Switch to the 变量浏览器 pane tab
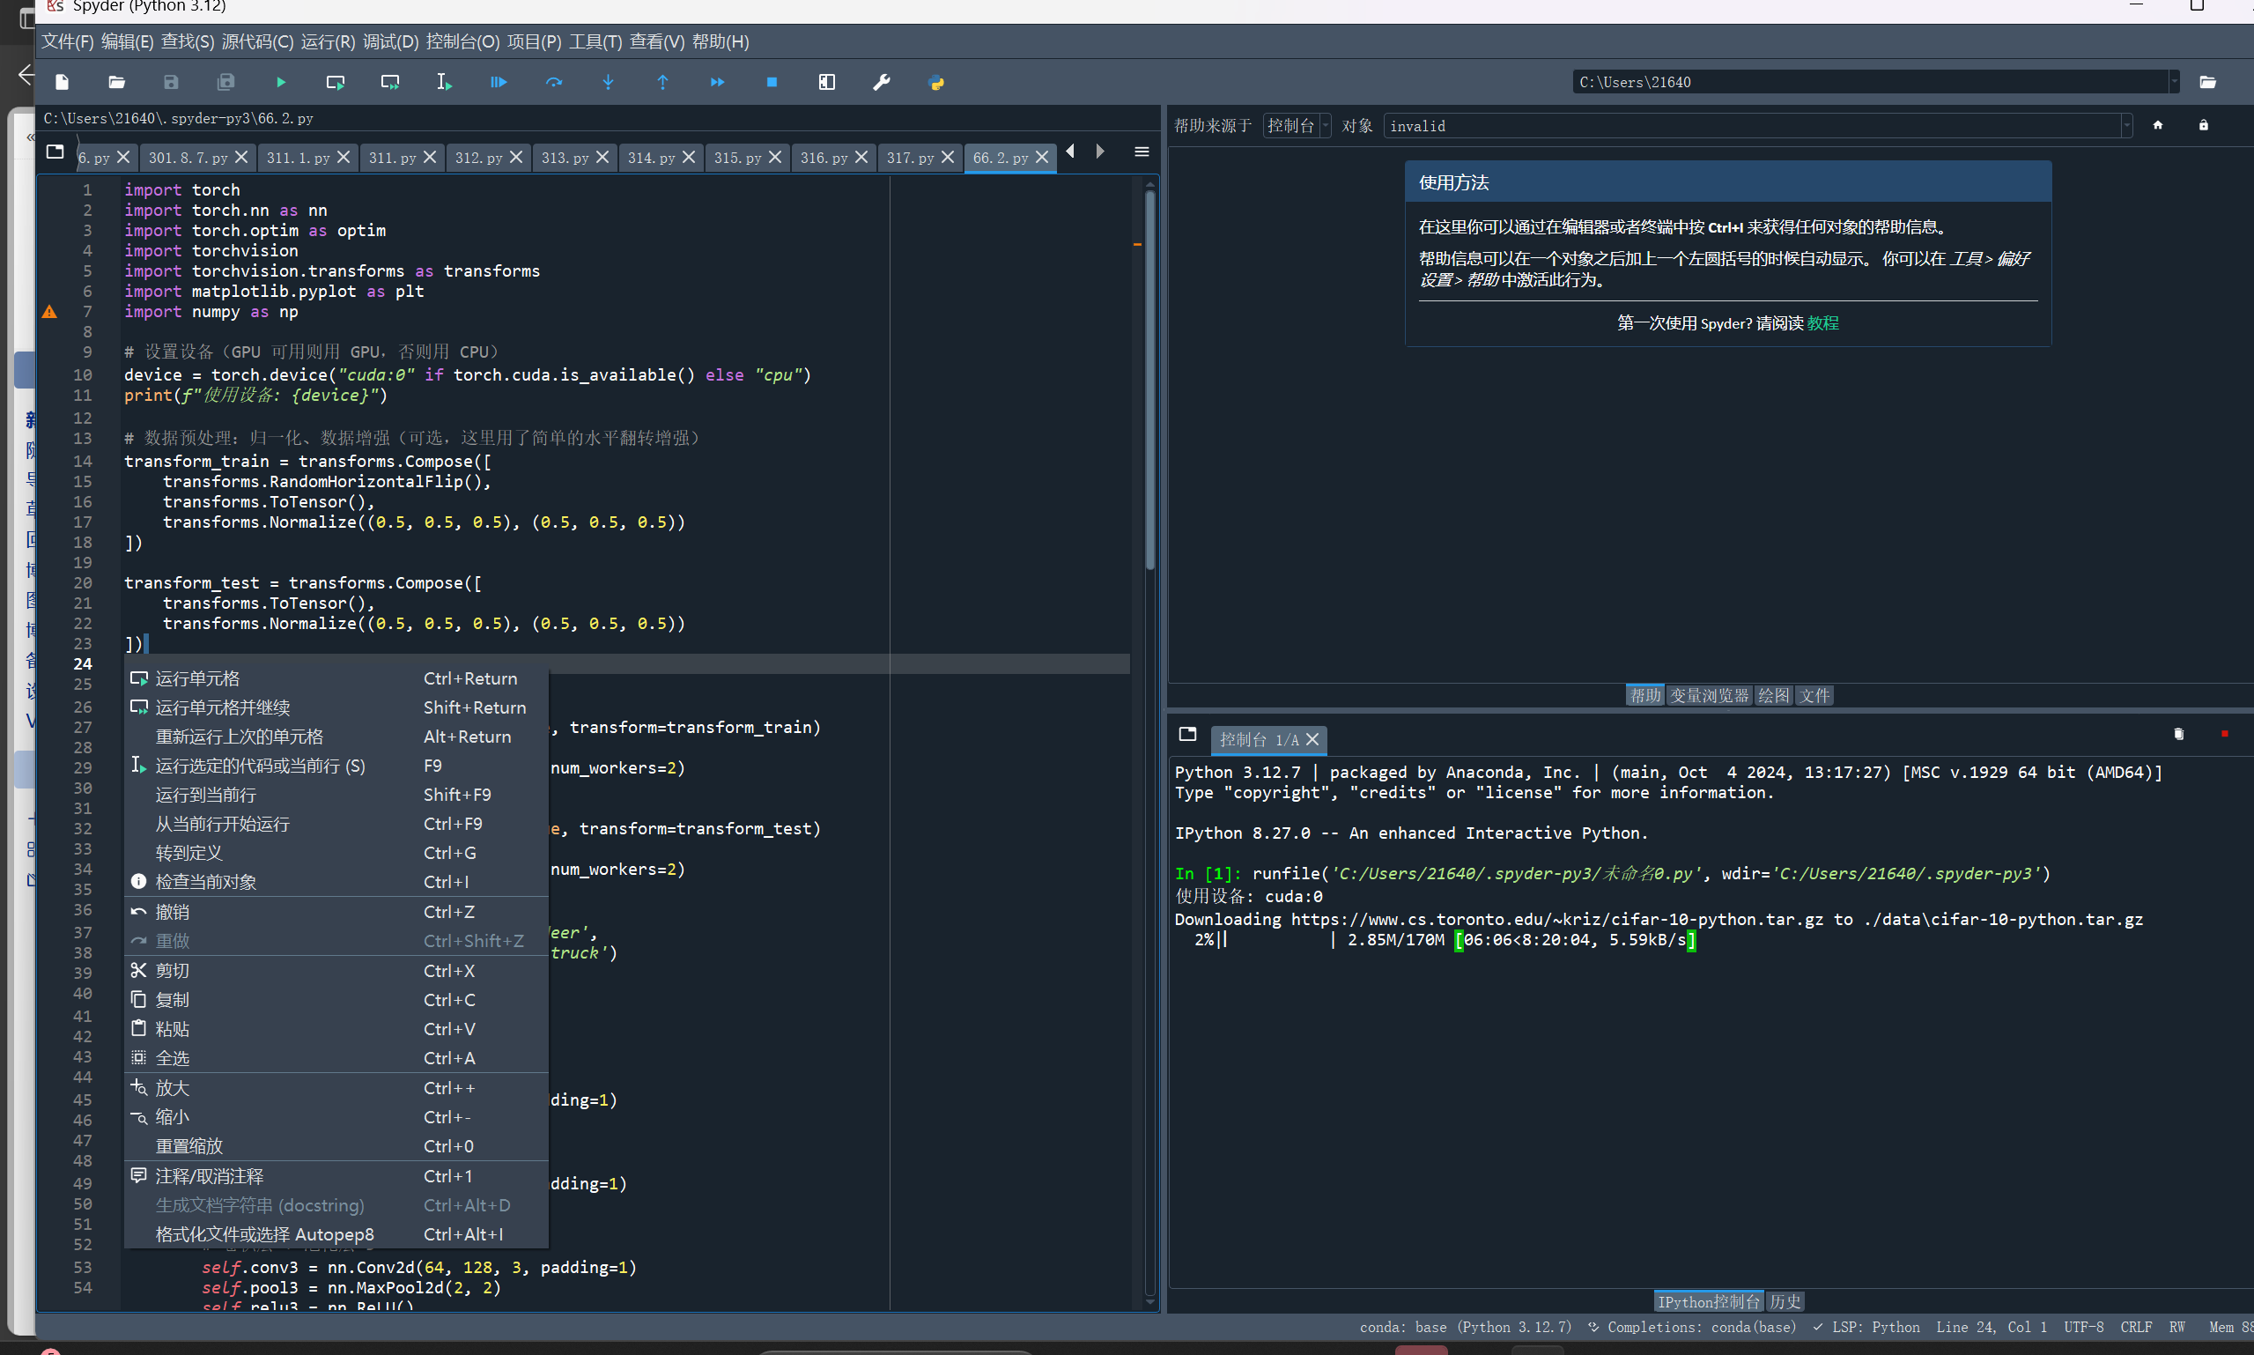Screen dimensions: 2254x1355 point(1708,696)
